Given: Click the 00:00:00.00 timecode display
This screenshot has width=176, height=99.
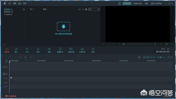Looking at the screenshot, I should click(x=163, y=52).
